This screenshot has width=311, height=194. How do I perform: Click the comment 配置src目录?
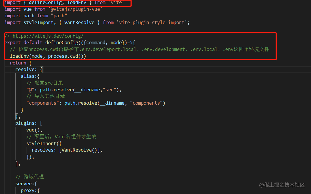coord(45,83)
